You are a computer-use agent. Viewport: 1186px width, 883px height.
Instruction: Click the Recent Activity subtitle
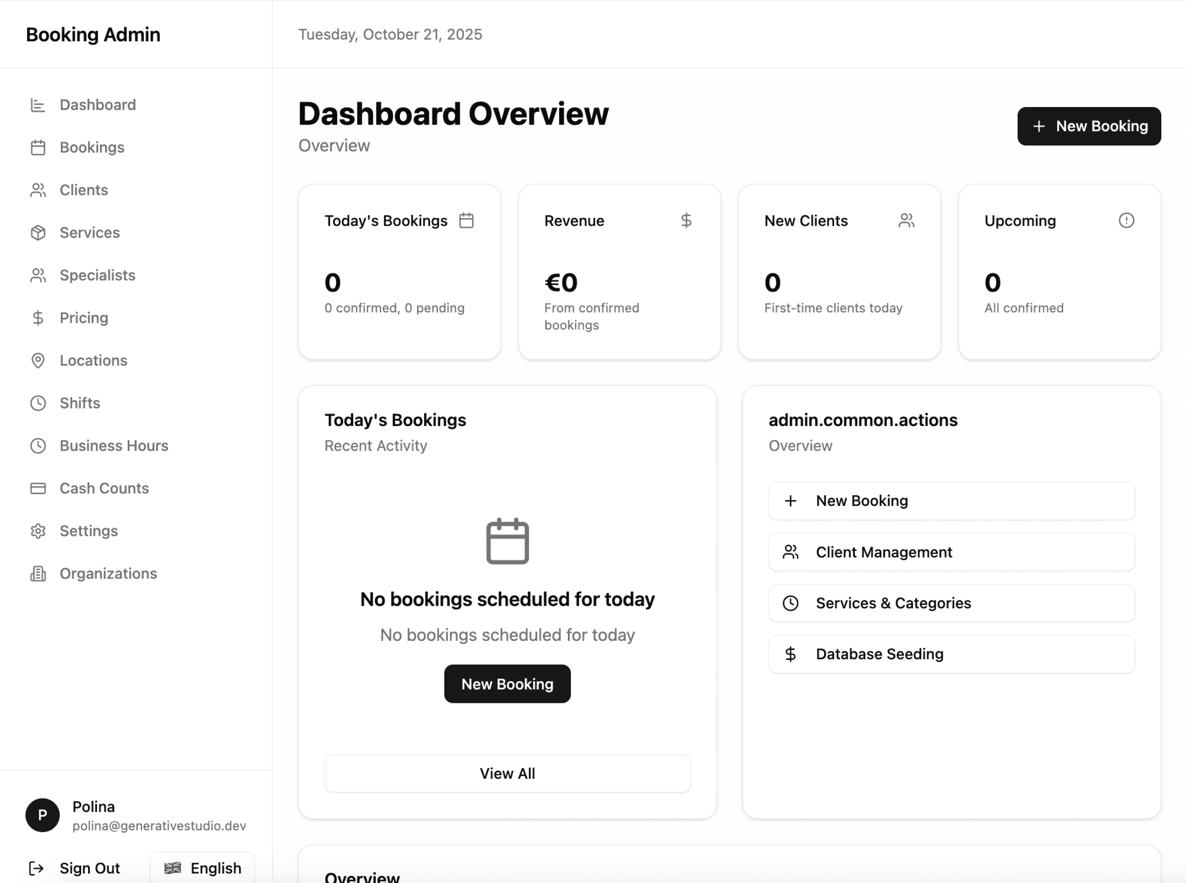pyautogui.click(x=376, y=446)
